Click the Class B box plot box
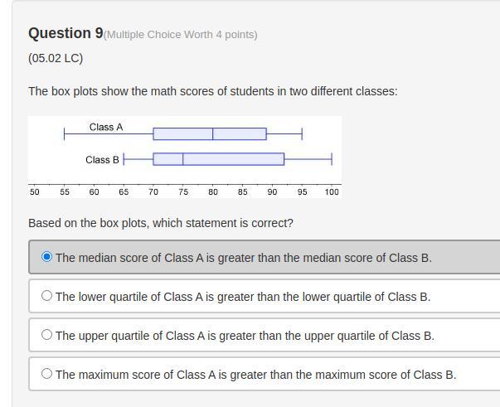 click(x=218, y=159)
